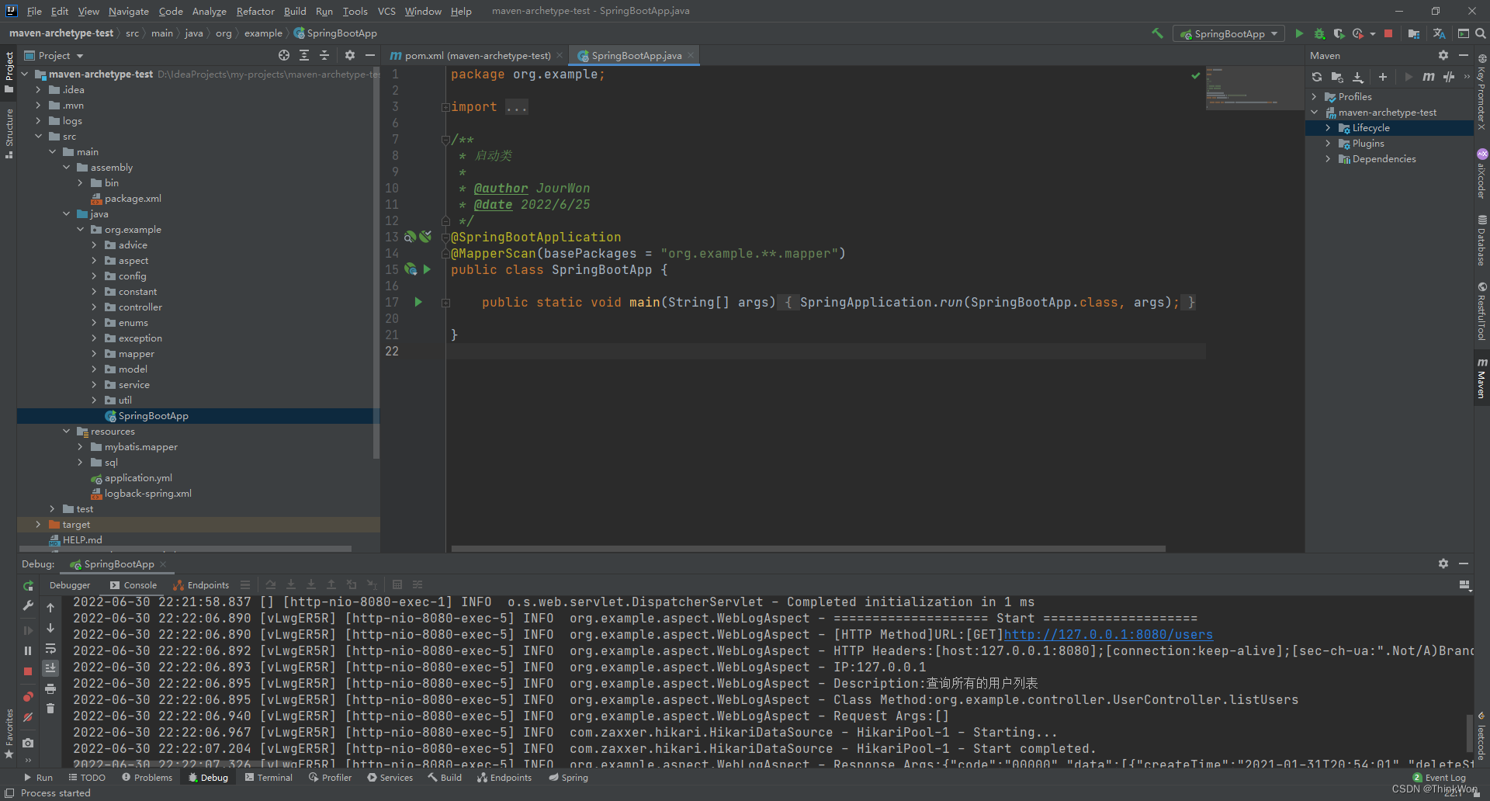Open Terminal tool window
This screenshot has width=1490, height=801.
[269, 778]
